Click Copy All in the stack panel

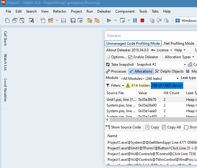tap(171, 127)
